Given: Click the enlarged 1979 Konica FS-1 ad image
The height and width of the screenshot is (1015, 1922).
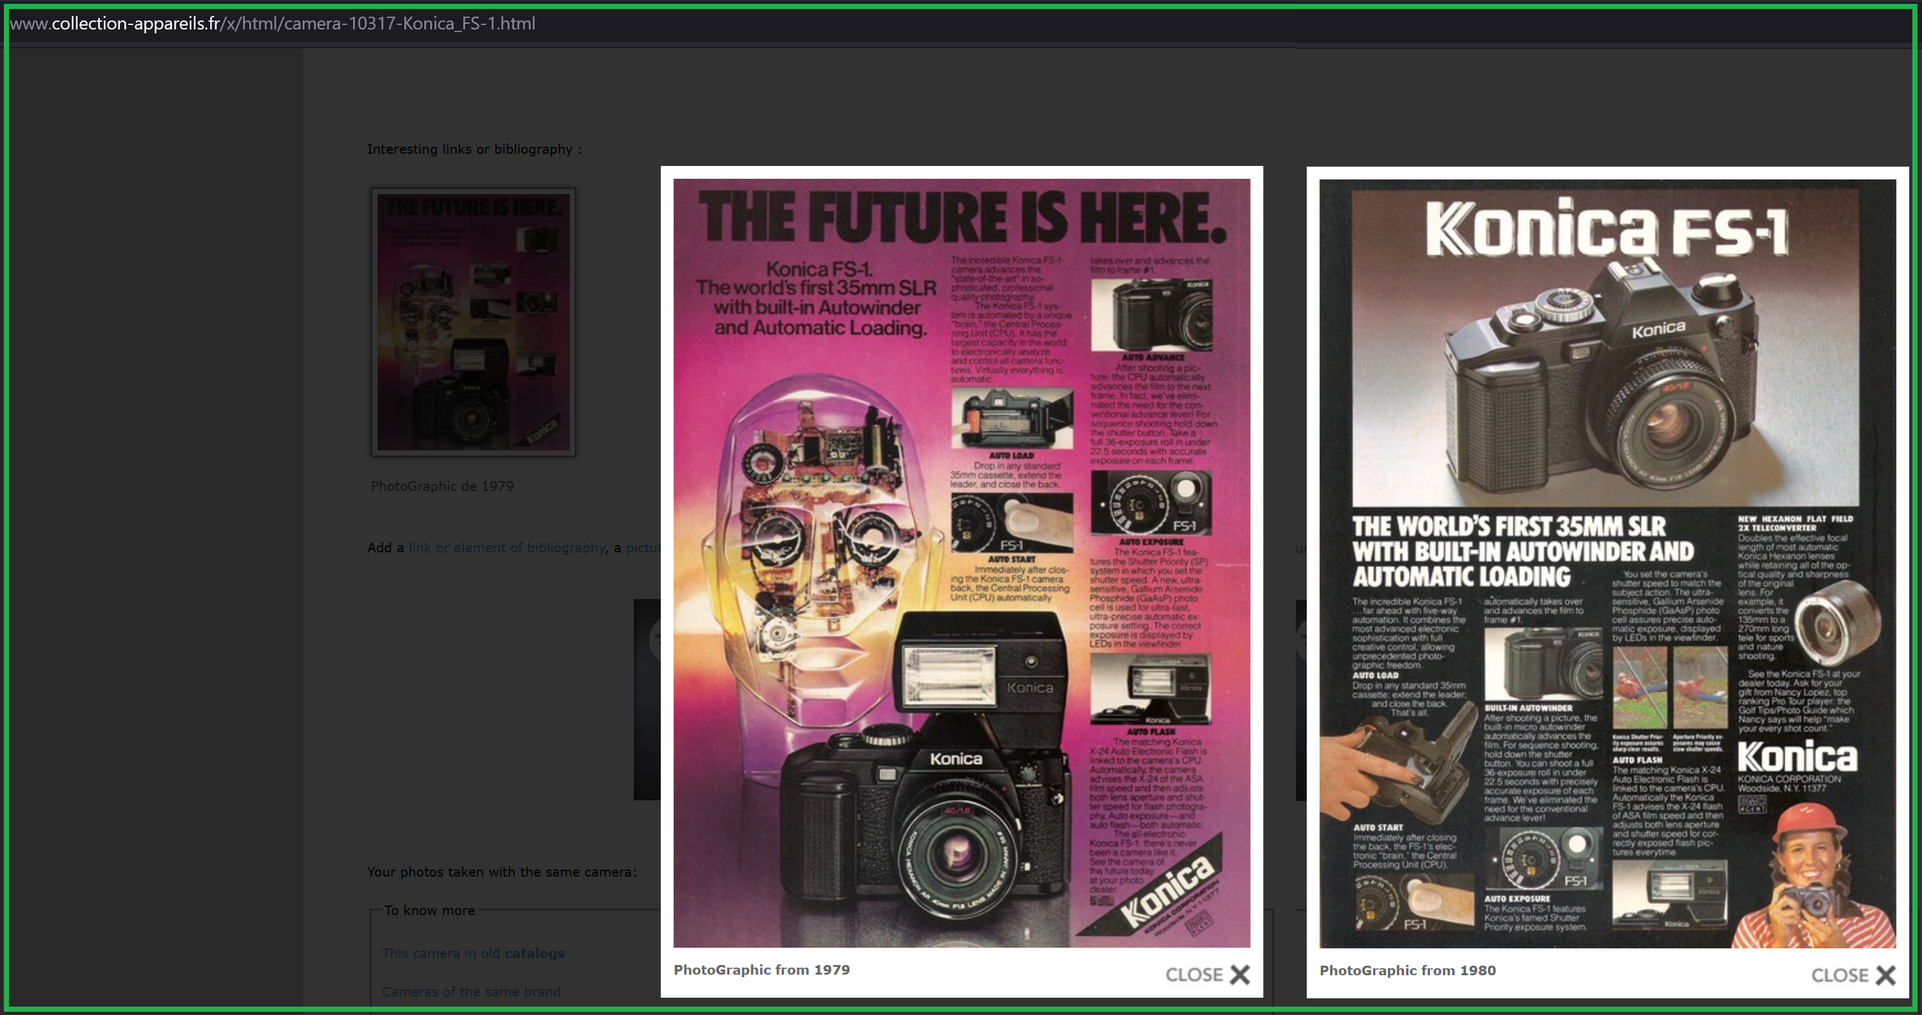Looking at the screenshot, I should click(x=962, y=563).
